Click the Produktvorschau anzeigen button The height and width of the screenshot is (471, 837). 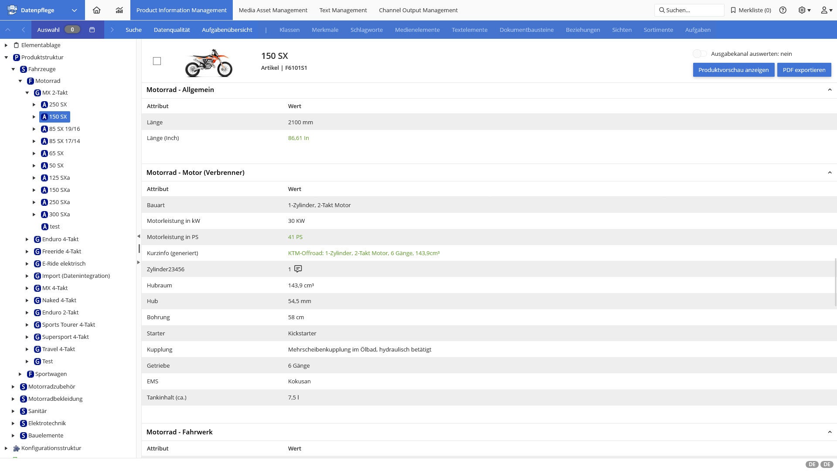(x=733, y=70)
